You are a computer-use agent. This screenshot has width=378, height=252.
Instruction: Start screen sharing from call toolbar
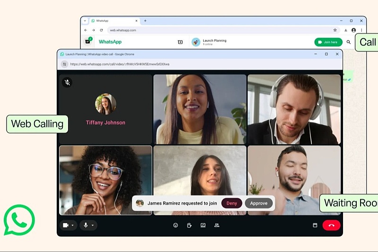(x=203, y=225)
